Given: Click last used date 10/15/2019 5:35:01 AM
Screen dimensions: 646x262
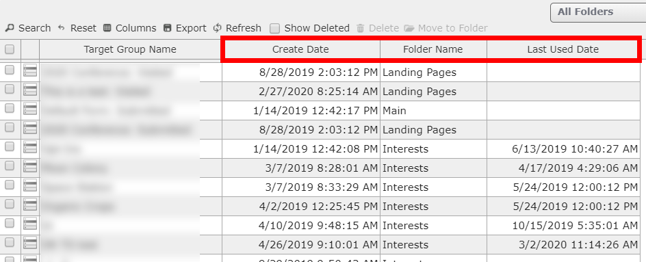Looking at the screenshot, I should [575, 226].
